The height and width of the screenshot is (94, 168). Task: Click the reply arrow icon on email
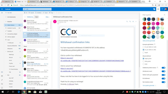[x=127, y=21]
